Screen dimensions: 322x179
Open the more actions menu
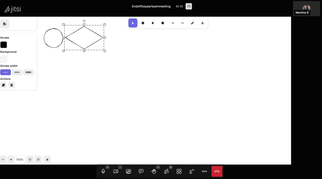tap(204, 171)
